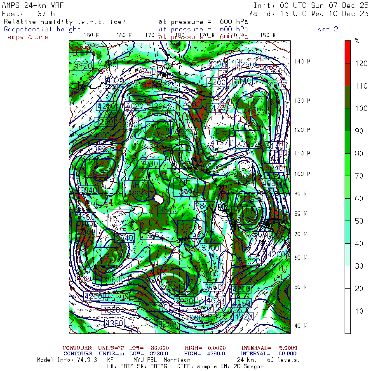Click the black 'at pressure = 600 hPa' text
The height and width of the screenshot is (371, 371).
pos(203,22)
